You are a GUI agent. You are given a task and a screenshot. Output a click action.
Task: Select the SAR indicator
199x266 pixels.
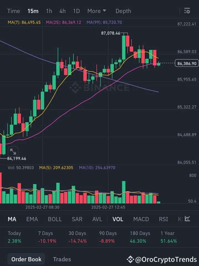click(77, 219)
